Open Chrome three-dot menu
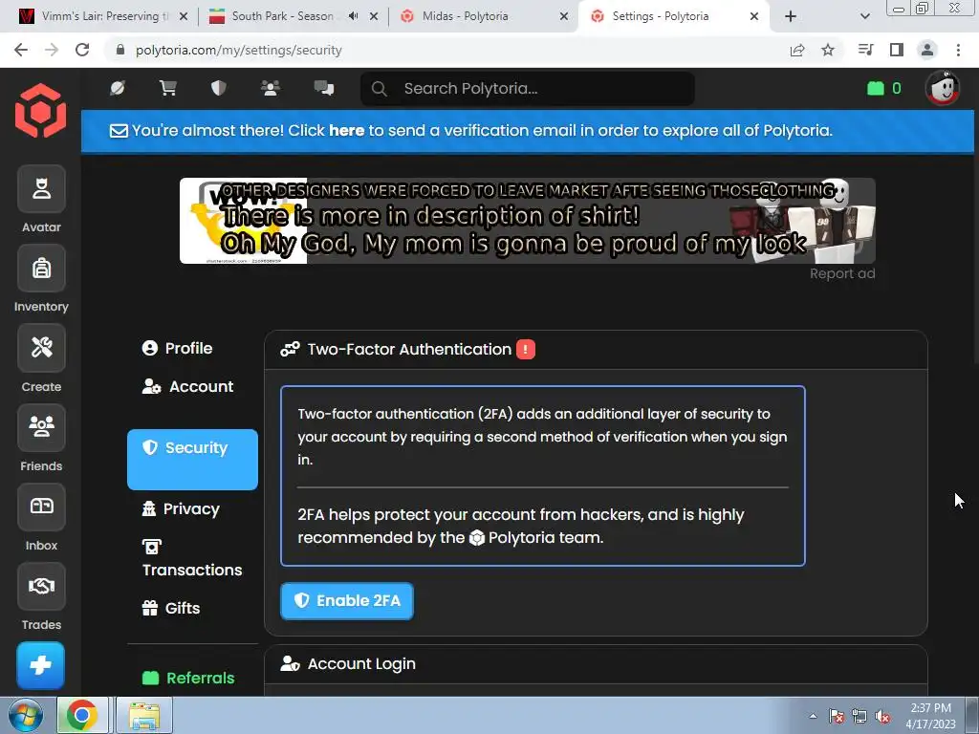Screen dimensions: 979x734 coord(958,50)
